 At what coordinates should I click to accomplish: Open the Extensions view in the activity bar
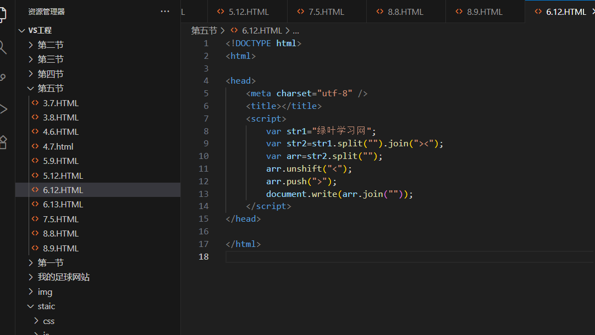(x=3, y=142)
